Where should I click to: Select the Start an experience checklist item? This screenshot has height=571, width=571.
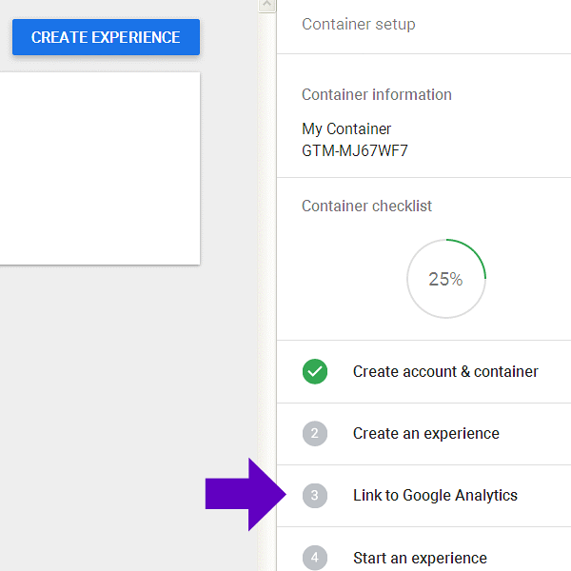[420, 558]
